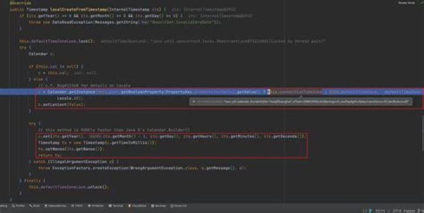Open the Build tool window
Viewport: 424px width, 213px height.
click(x=35, y=206)
